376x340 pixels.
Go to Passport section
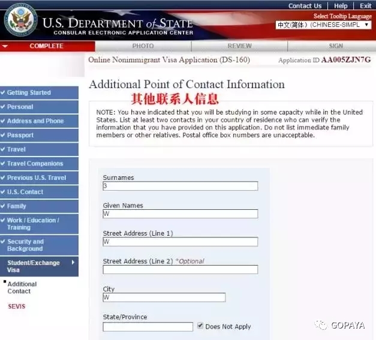tap(39, 135)
